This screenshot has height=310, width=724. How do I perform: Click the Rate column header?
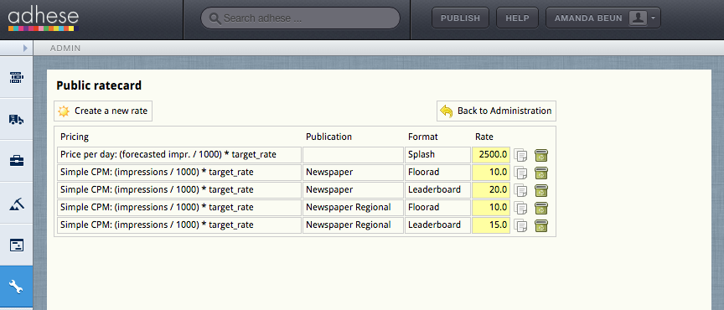(x=484, y=137)
